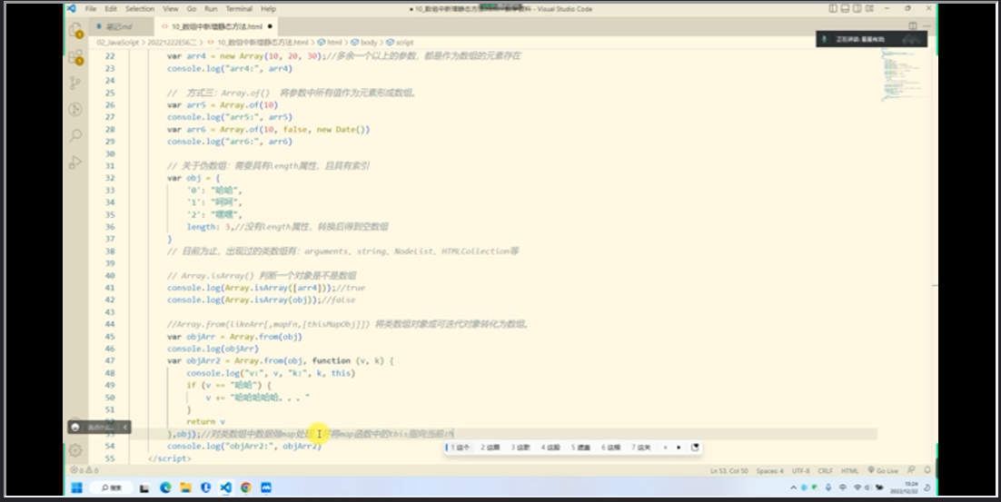Open the Customize Layout icon
This screenshot has width=1001, height=502.
869,9
